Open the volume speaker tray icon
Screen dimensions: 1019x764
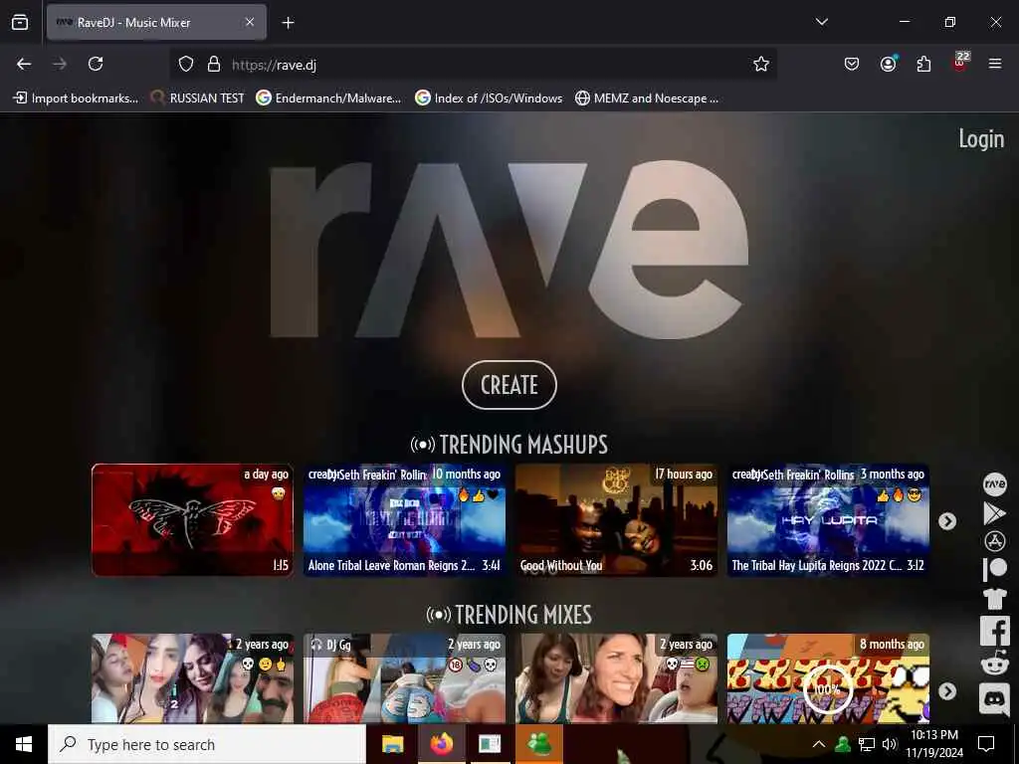pos(889,744)
